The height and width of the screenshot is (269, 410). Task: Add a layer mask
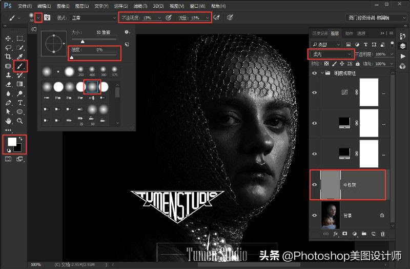(345, 234)
